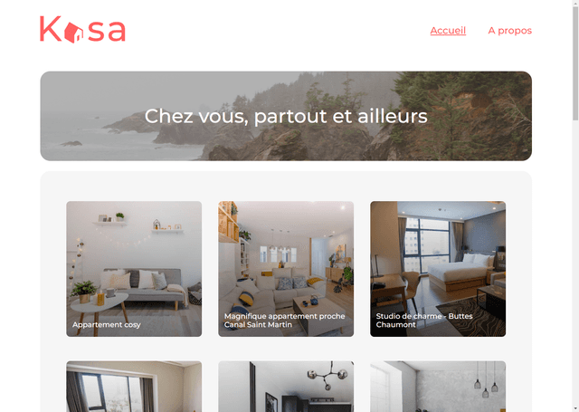Click the Studio de charme - Buttes Chaumont title
Screen dimensions: 579x412
pos(424,321)
